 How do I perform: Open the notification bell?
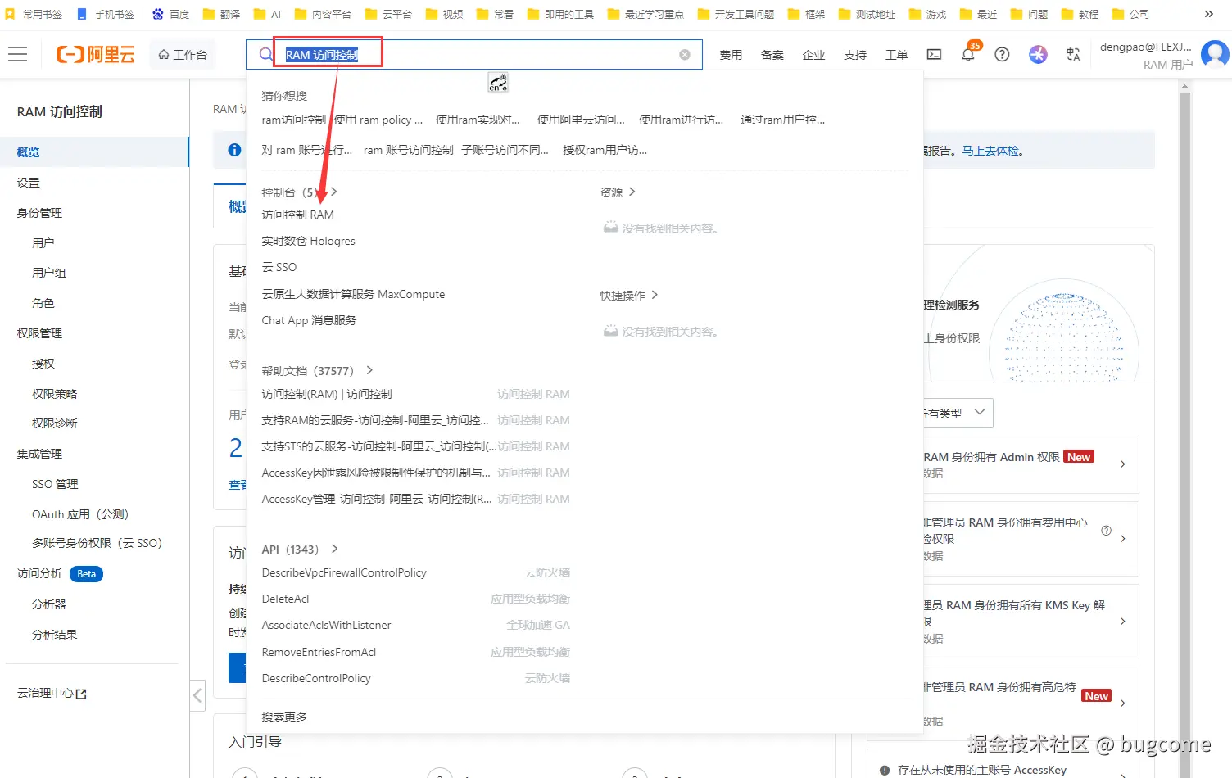(968, 55)
